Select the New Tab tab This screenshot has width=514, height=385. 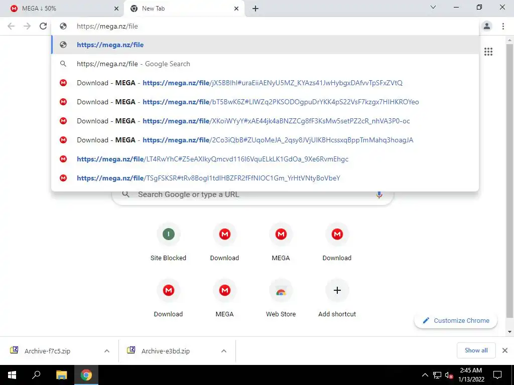184,9
